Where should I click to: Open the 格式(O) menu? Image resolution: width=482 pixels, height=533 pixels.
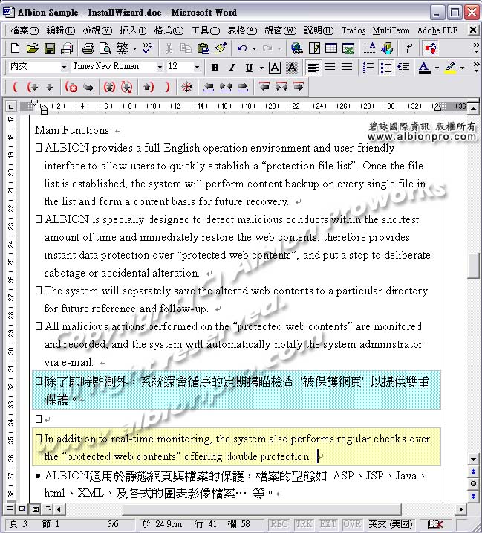169,30
